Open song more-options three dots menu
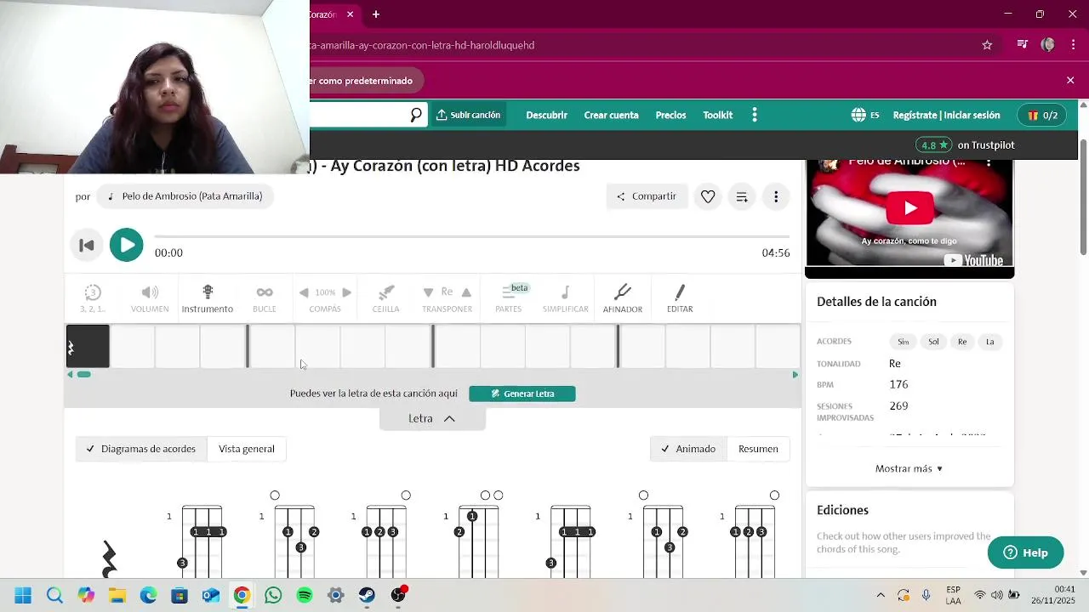 (776, 196)
